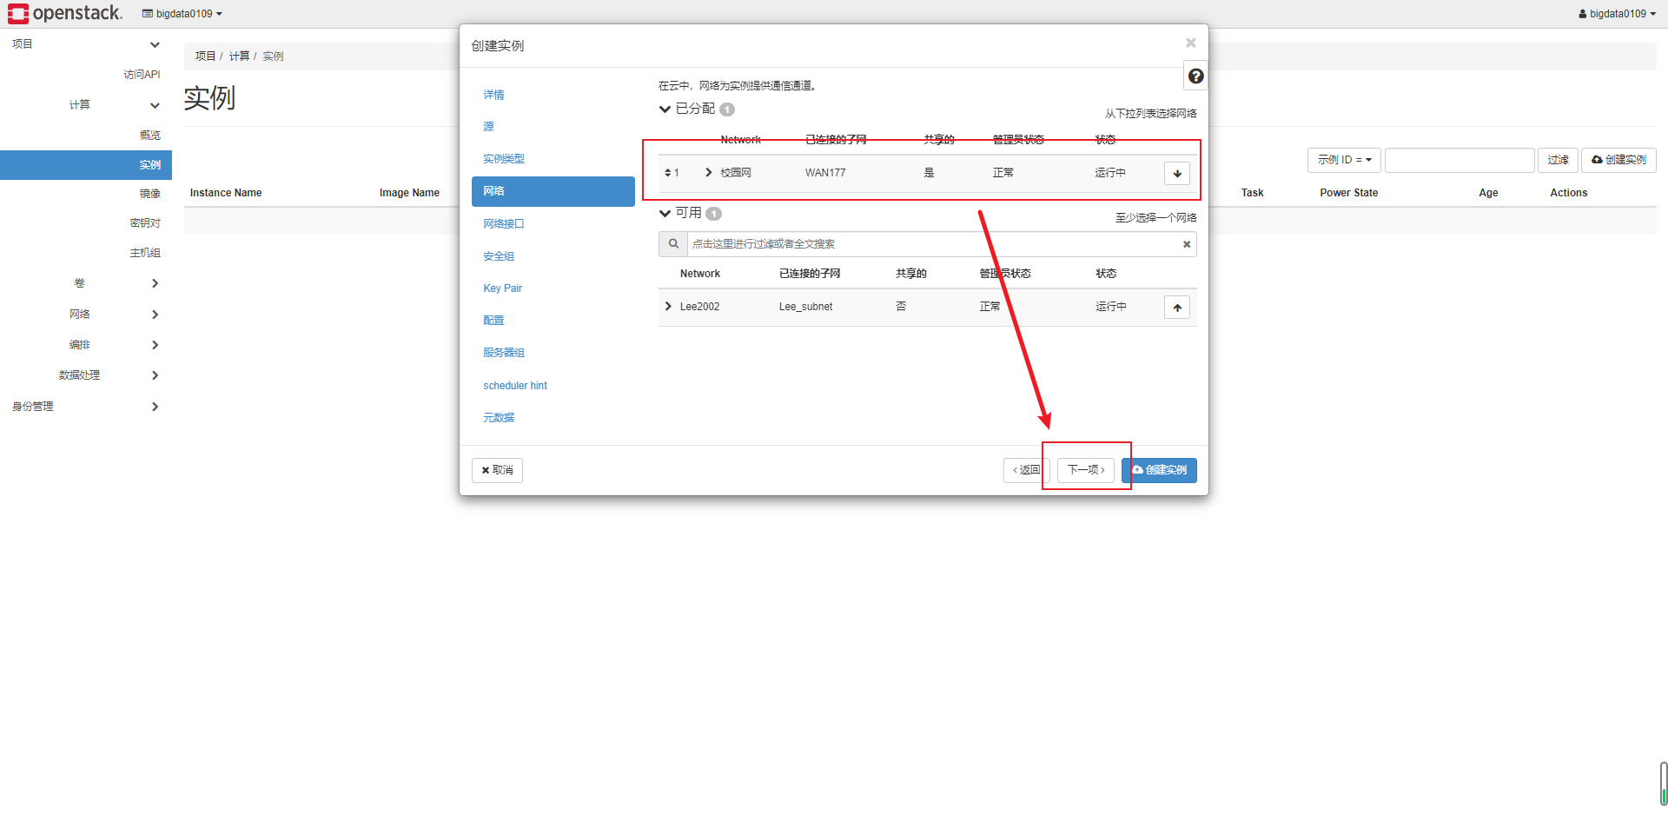This screenshot has height=822, width=1668.
Task: Select 网络接口 wizard step
Action: [553, 224]
